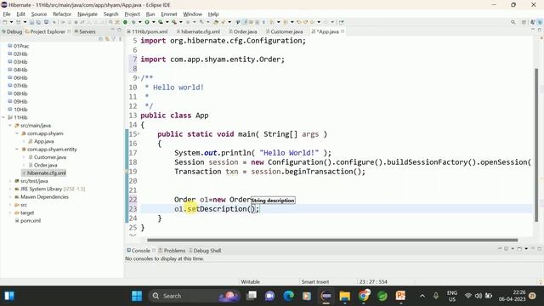Click the editor horizontal scrollbar
This screenshot has width=544, height=306.
[332, 240]
